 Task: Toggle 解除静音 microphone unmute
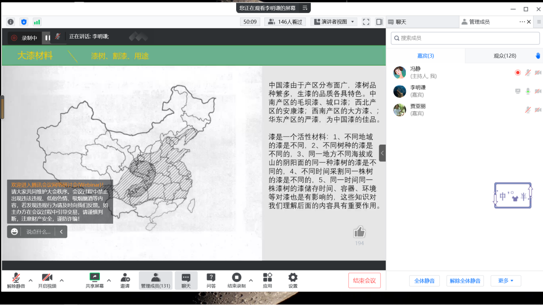pos(16,281)
